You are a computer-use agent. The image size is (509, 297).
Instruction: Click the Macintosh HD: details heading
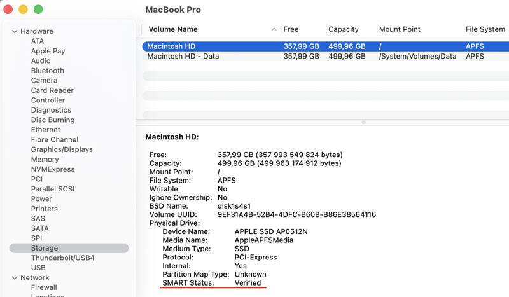click(x=172, y=137)
